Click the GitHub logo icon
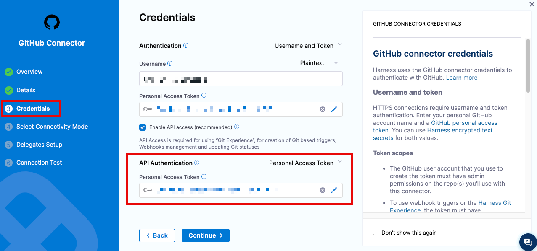This screenshot has width=537, height=251. (52, 22)
